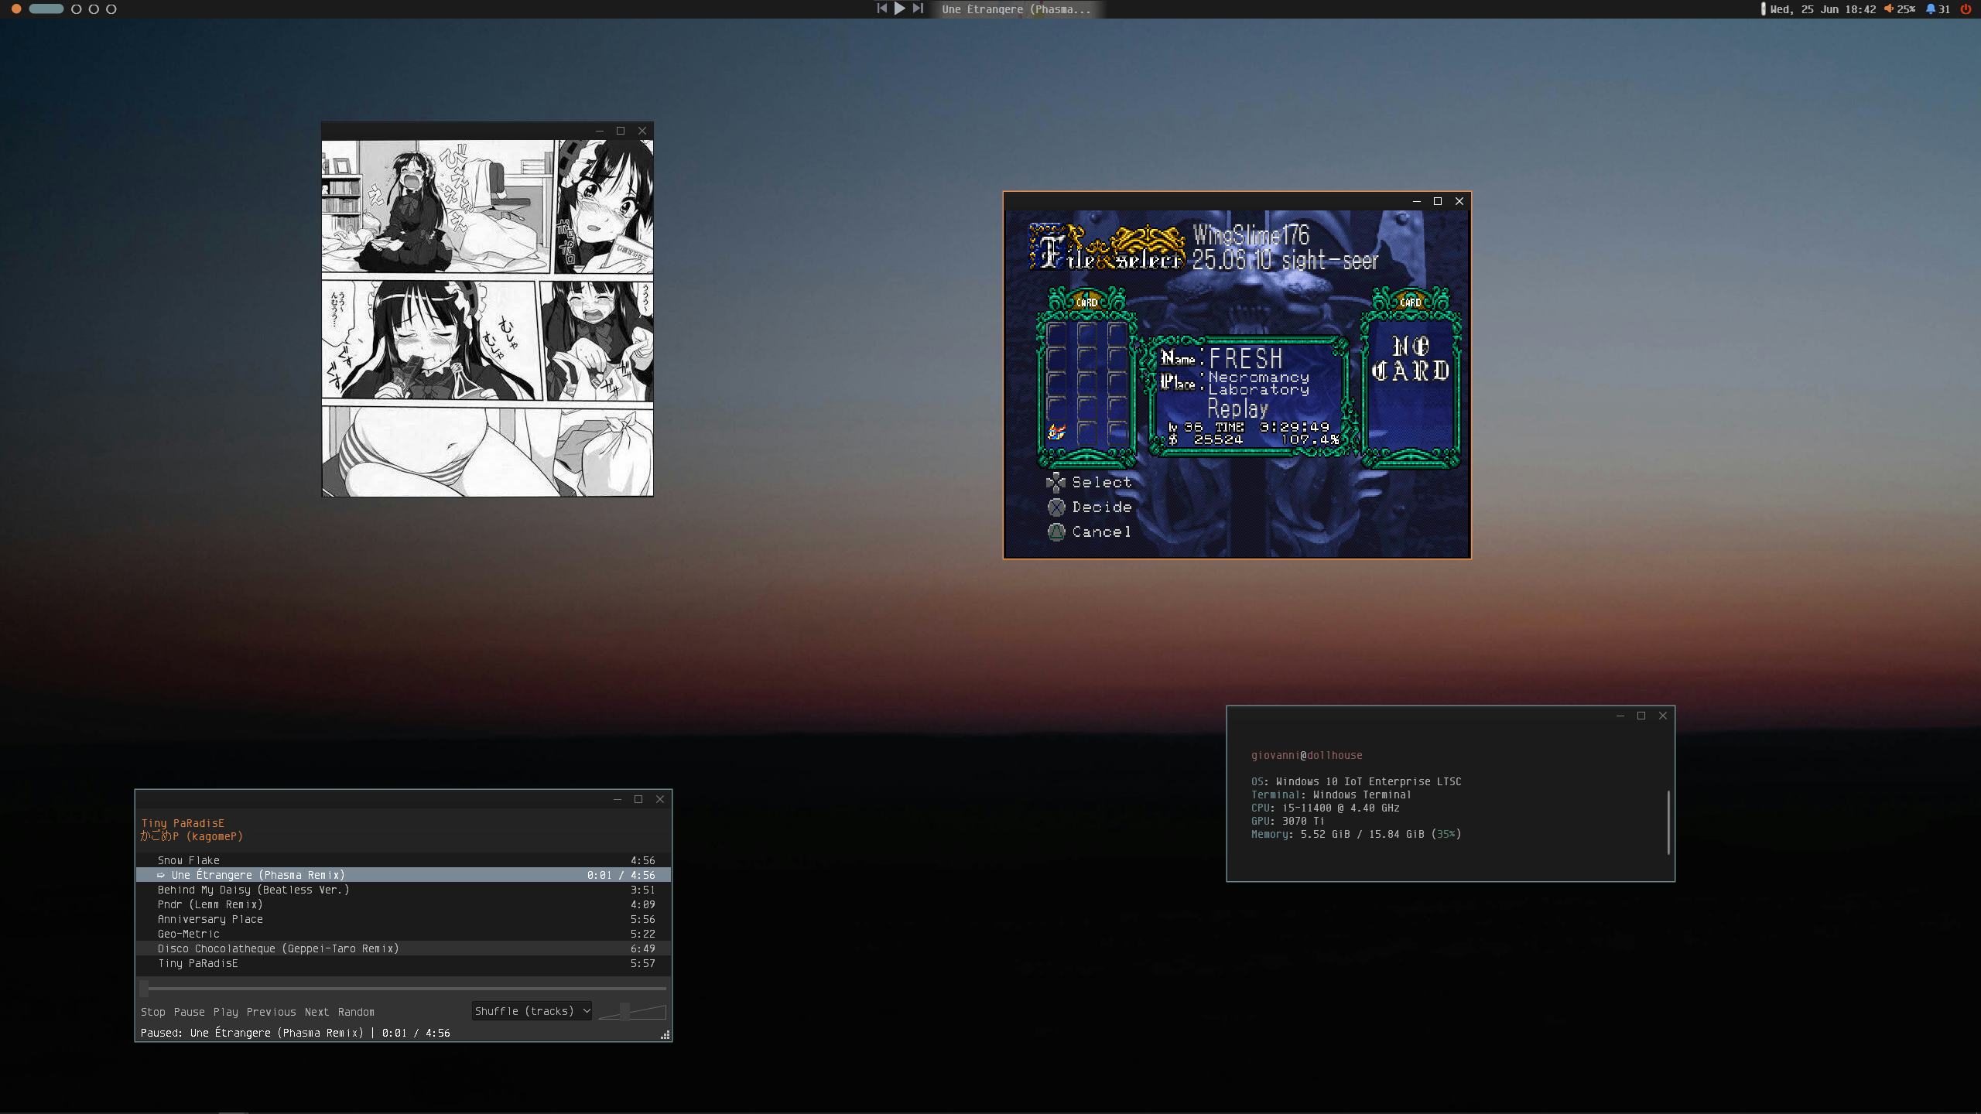1981x1114 pixels.
Task: Click the Random button in player
Action: [x=356, y=1012]
